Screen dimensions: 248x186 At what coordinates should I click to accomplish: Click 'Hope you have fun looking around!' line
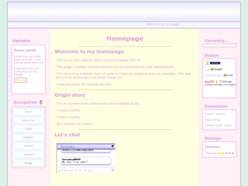(x=84, y=84)
